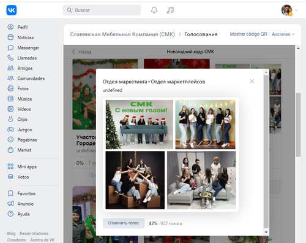Click Отменить голос button
This screenshot has height=243, width=306.
[x=124, y=223]
